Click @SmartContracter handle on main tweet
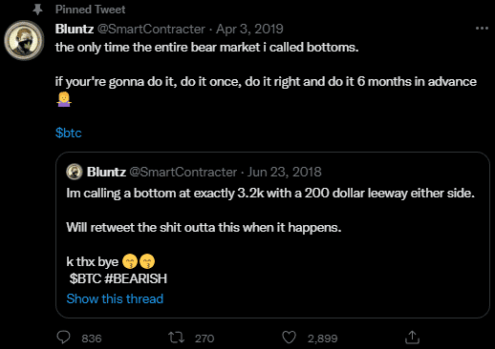 151,29
